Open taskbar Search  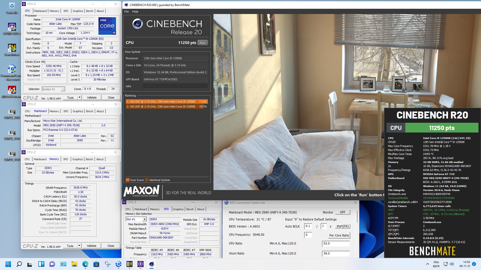coord(19,264)
